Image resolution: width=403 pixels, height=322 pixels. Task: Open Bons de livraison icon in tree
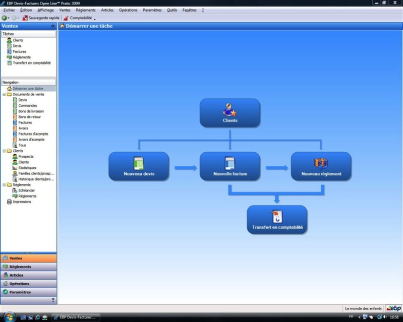(x=15, y=111)
